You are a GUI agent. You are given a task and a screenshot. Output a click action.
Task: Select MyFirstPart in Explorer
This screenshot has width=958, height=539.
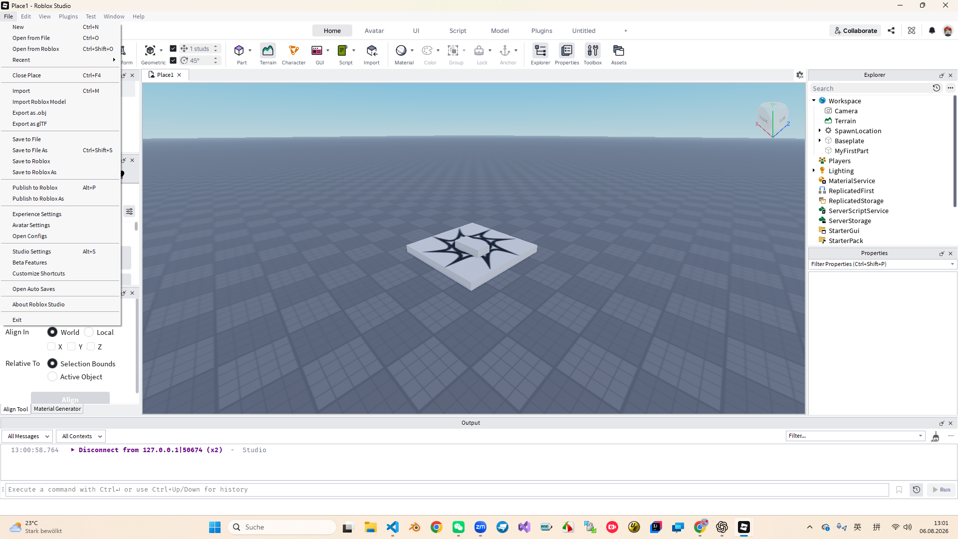pyautogui.click(x=851, y=151)
